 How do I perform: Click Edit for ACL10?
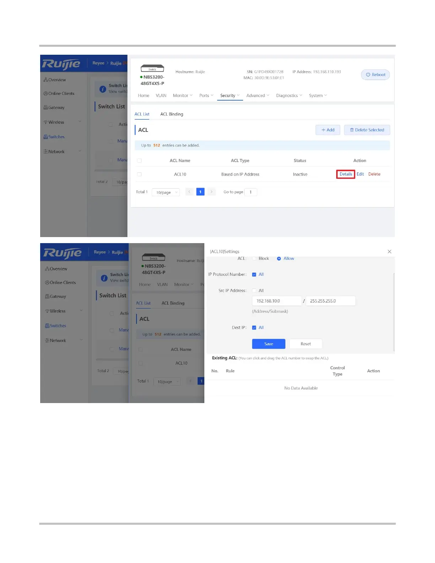coord(360,174)
